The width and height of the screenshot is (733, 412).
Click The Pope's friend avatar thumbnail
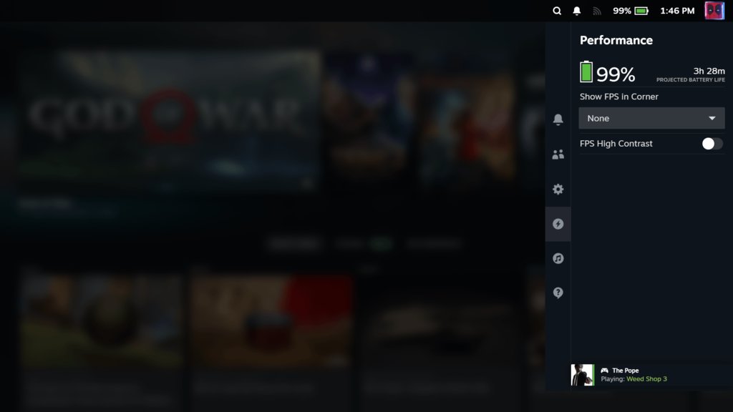(583, 375)
